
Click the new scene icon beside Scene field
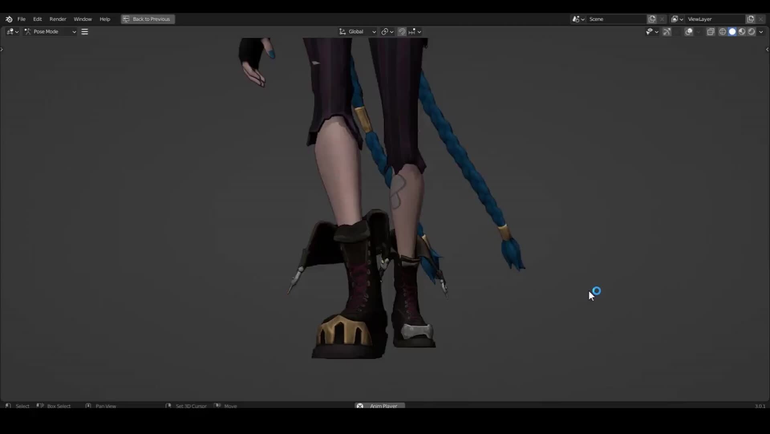[x=651, y=19]
